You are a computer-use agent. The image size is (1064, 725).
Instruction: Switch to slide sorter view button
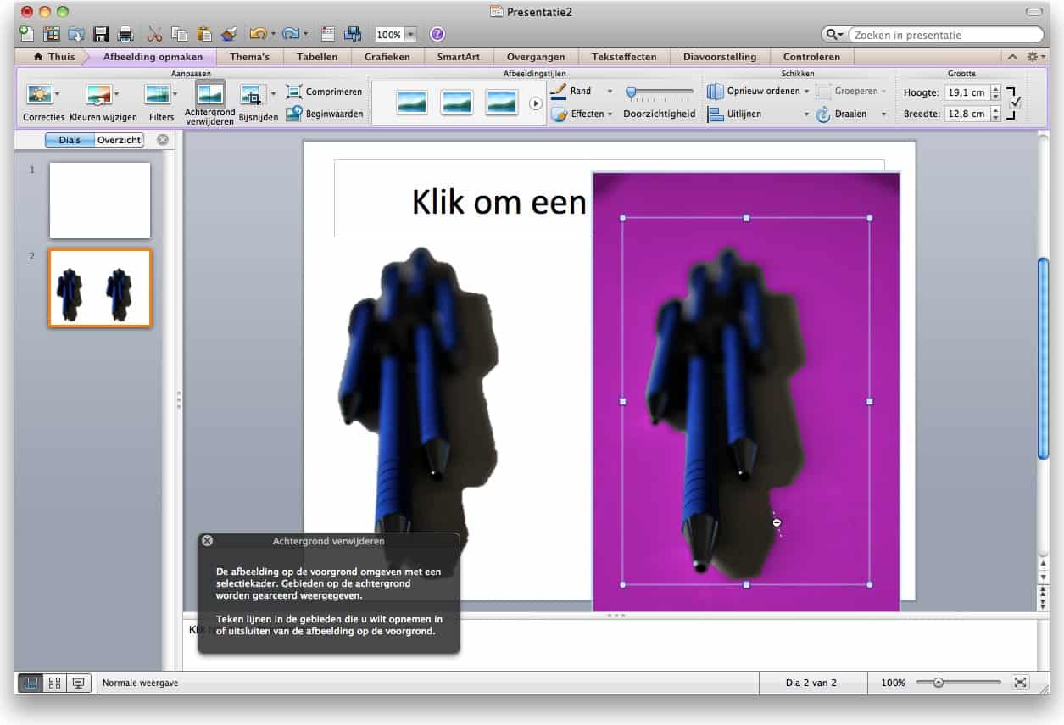54,683
